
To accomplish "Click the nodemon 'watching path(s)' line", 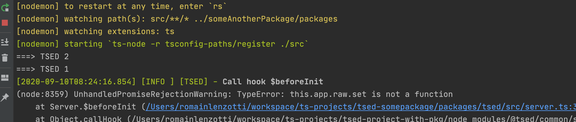I will coord(177,19).
